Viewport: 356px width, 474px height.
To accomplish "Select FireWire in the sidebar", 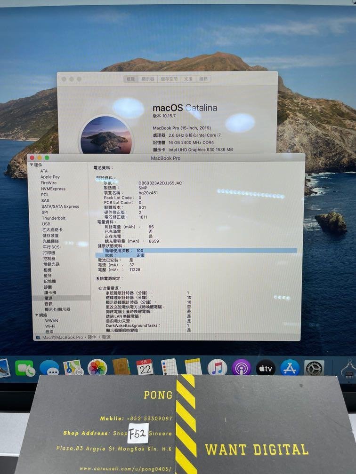I will tap(49, 183).
